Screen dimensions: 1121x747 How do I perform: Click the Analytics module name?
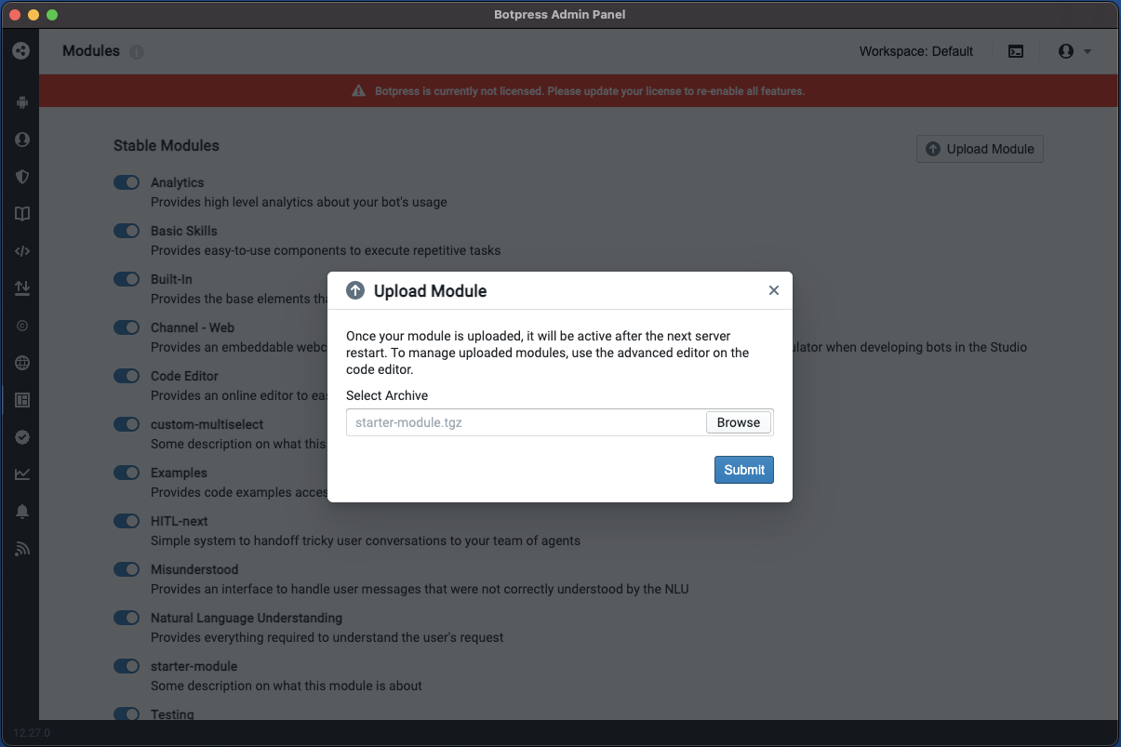coord(178,182)
